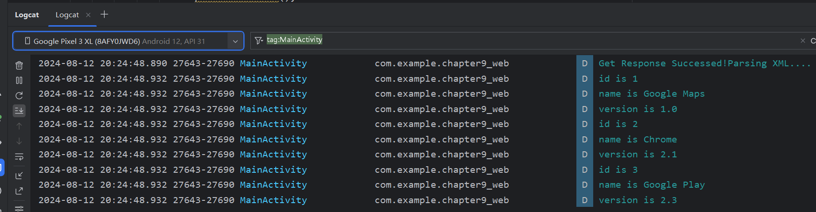Pause the logcat output
This screenshot has height=212, width=816.
pos(19,80)
